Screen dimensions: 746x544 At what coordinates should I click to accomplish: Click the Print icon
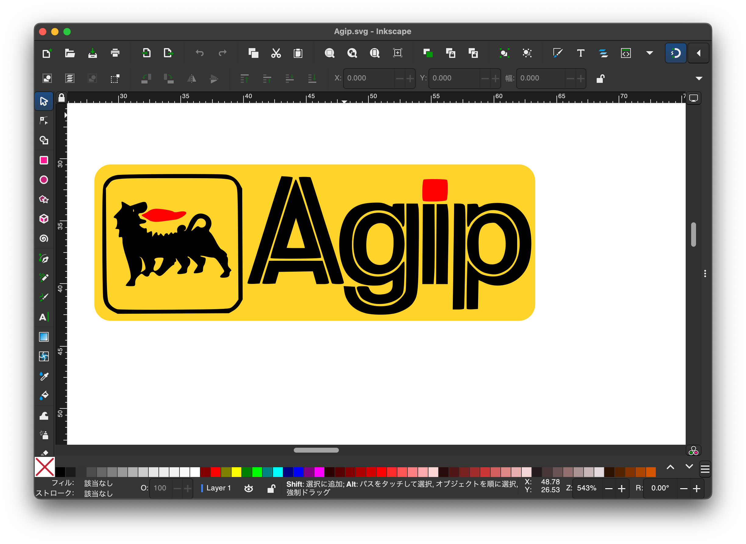coord(115,53)
